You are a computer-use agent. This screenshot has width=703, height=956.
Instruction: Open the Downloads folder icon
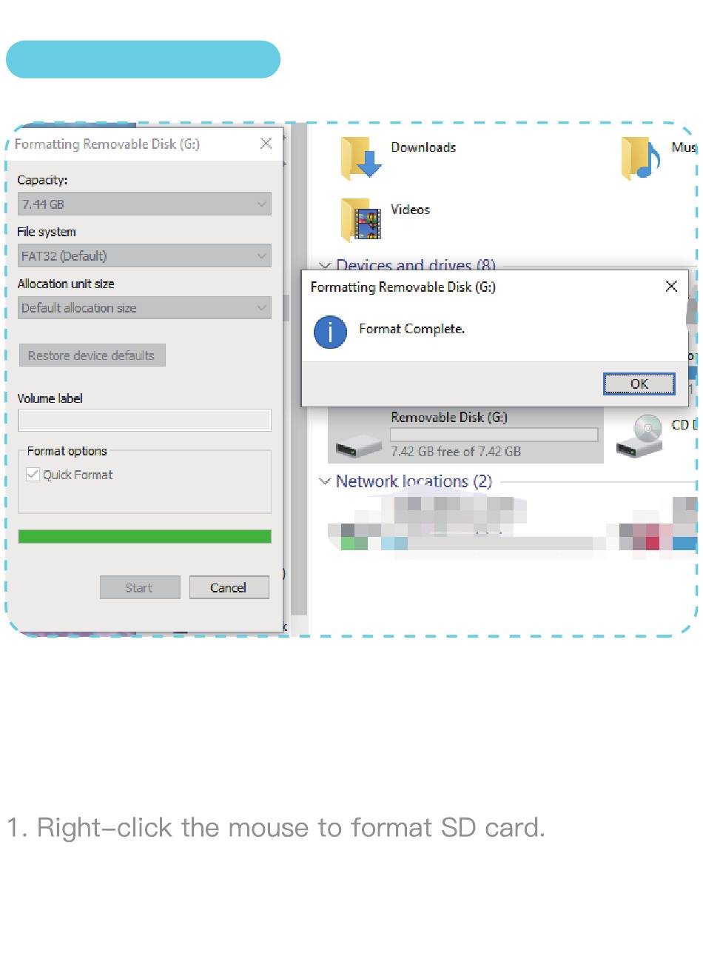(x=361, y=158)
